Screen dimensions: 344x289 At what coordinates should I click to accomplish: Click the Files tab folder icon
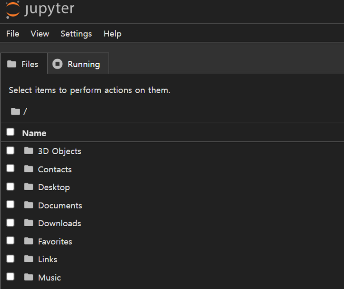pos(12,64)
